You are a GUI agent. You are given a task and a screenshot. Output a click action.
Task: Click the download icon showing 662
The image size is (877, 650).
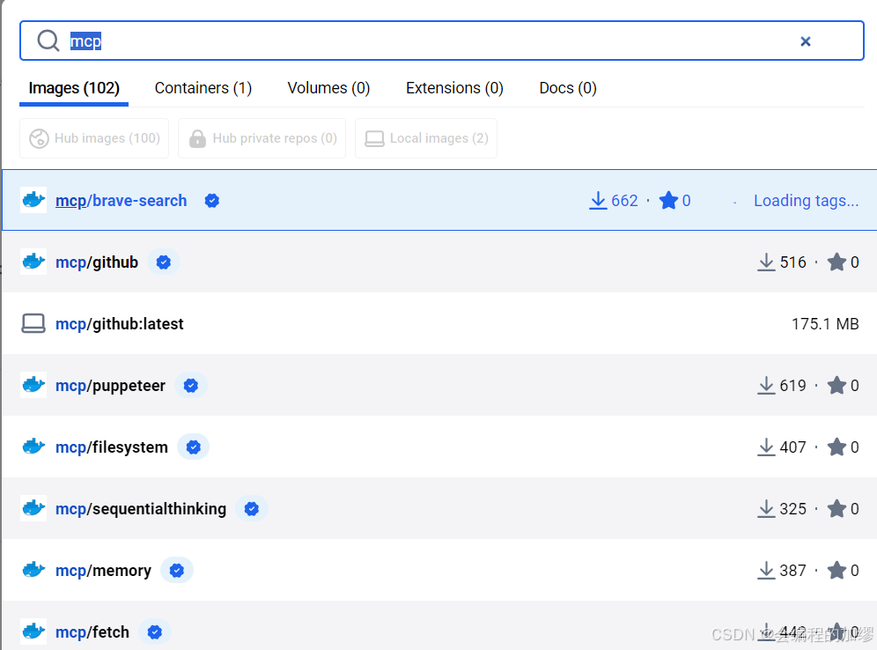click(598, 200)
